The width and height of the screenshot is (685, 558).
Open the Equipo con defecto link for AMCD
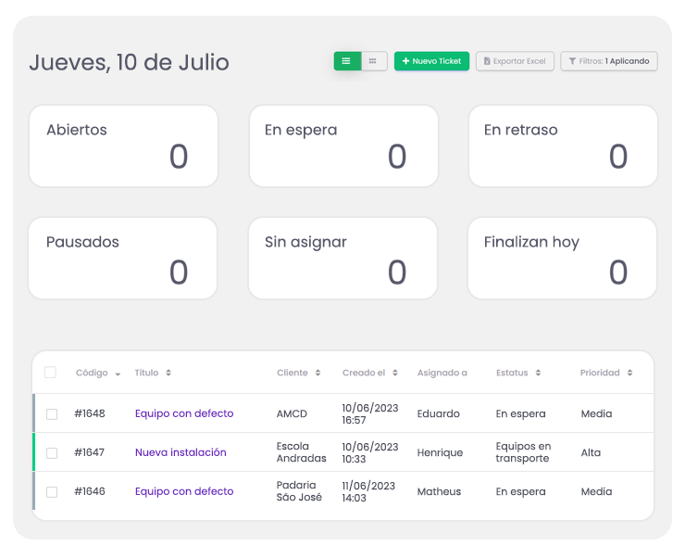point(184,413)
